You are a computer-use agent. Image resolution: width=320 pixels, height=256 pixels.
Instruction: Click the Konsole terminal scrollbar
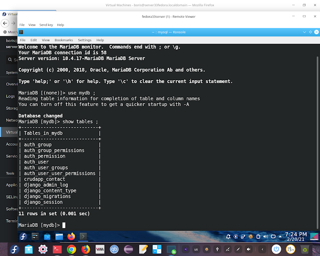(x=318, y=142)
